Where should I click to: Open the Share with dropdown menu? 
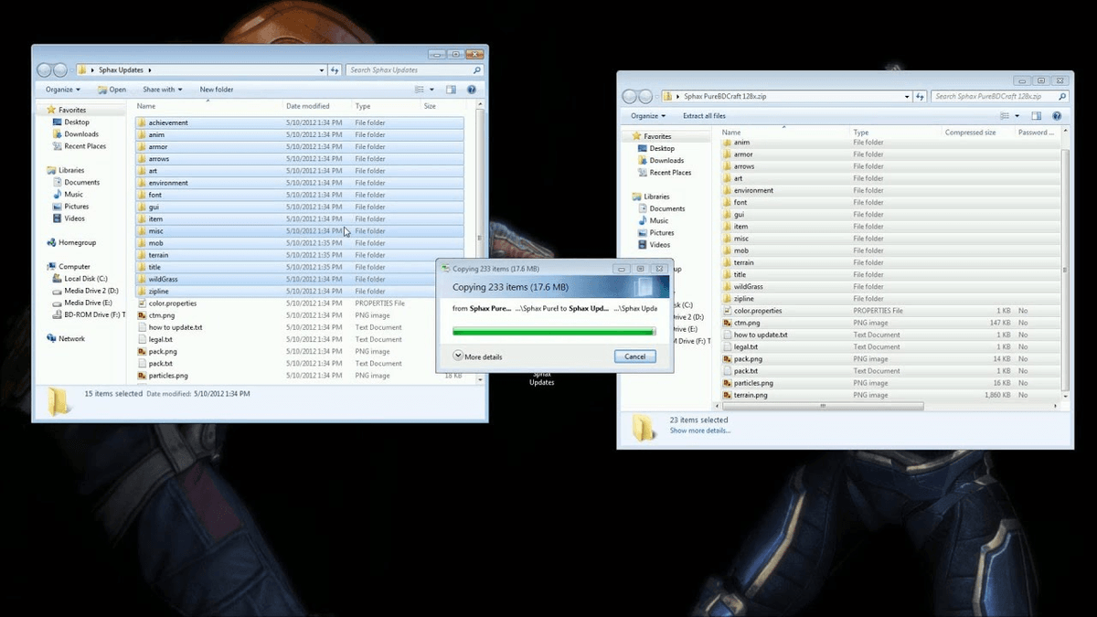point(162,90)
